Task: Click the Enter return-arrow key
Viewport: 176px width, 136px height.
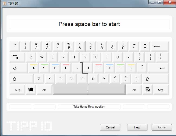Action: (158, 68)
